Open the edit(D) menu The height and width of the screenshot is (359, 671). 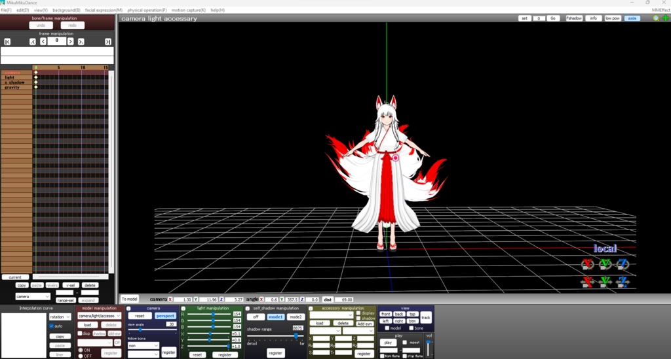[23, 10]
